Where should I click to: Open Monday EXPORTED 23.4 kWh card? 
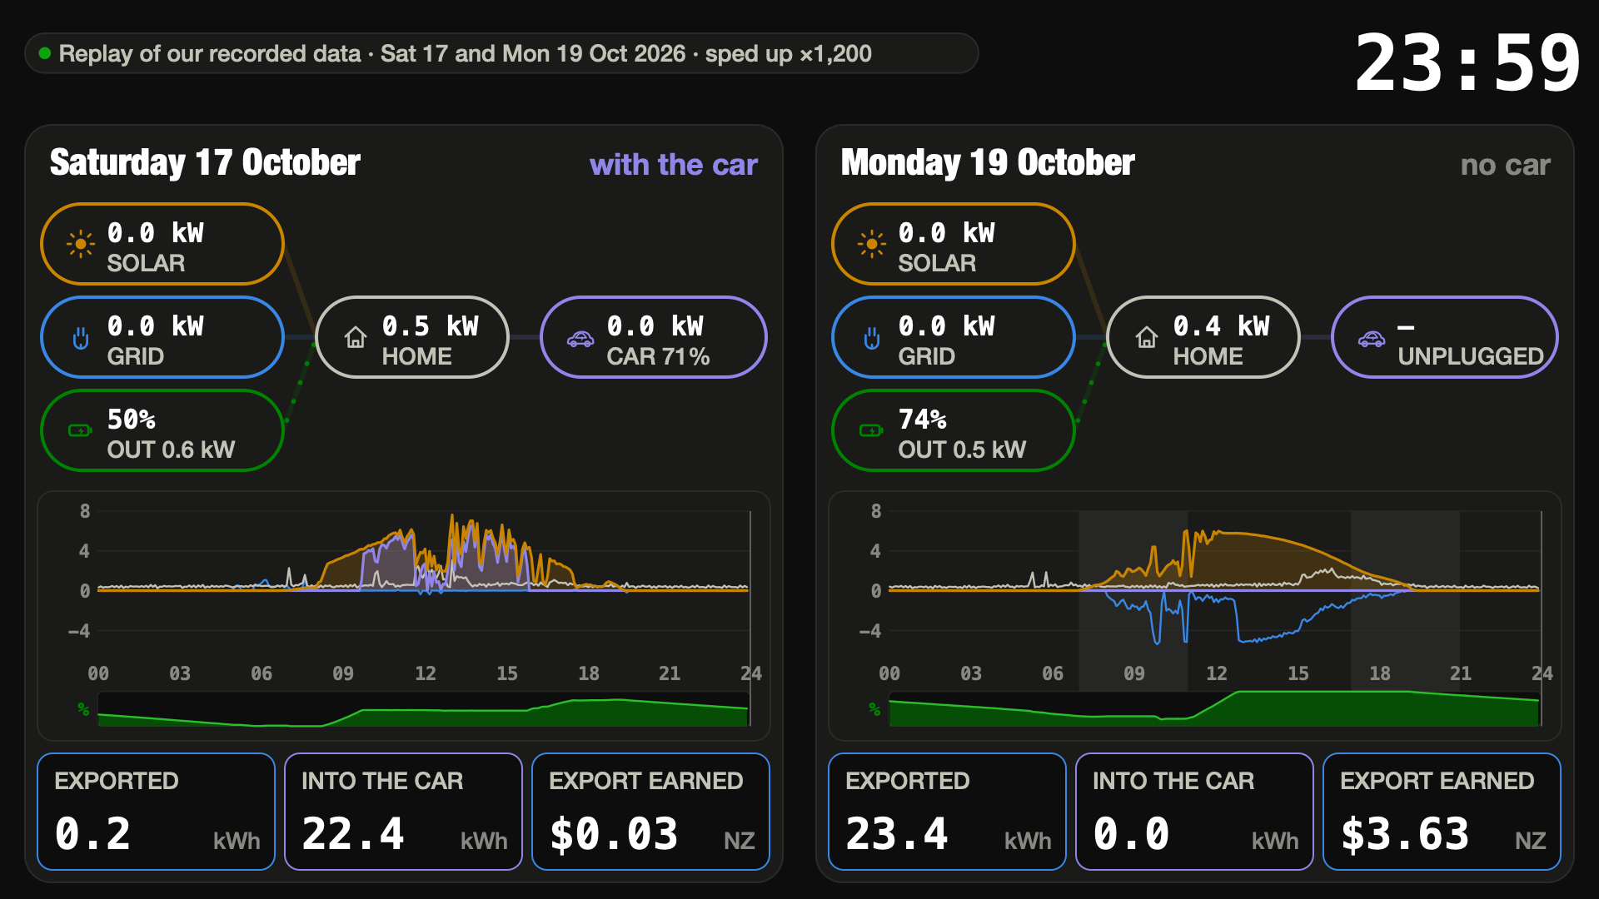[x=947, y=812]
